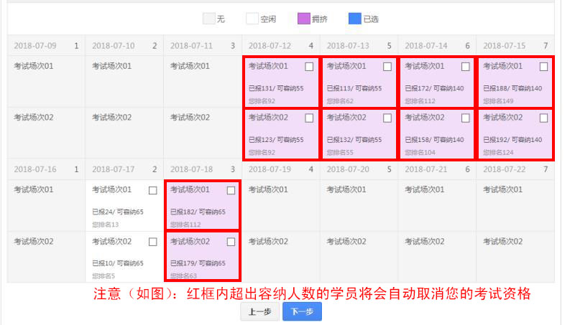Click the white 空闲 legend swatch

pos(252,19)
